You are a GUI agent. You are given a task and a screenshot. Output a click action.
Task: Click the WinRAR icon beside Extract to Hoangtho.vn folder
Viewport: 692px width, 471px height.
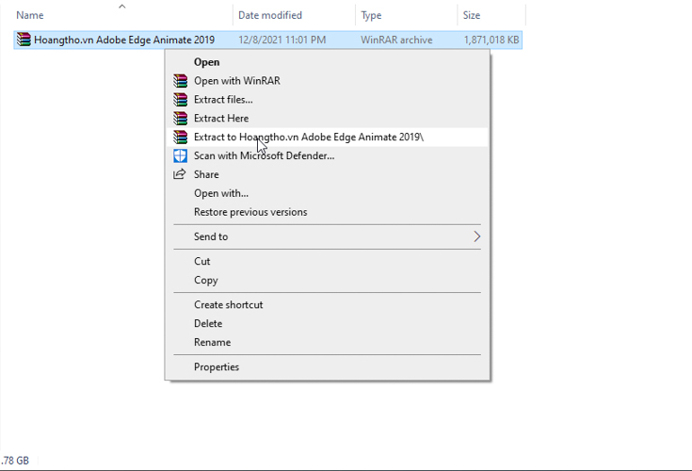(x=180, y=138)
